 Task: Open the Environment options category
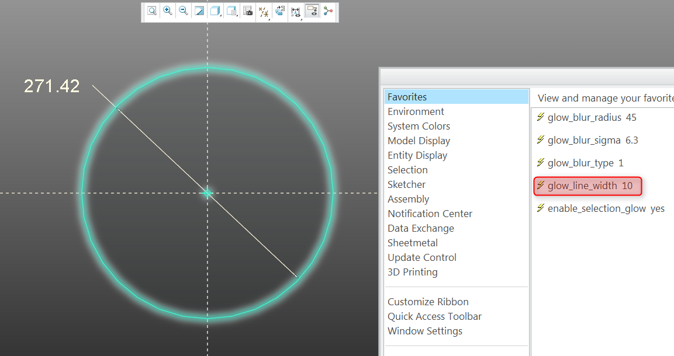(x=416, y=111)
